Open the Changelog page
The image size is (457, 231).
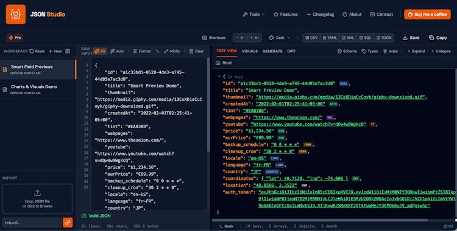pos(320,14)
